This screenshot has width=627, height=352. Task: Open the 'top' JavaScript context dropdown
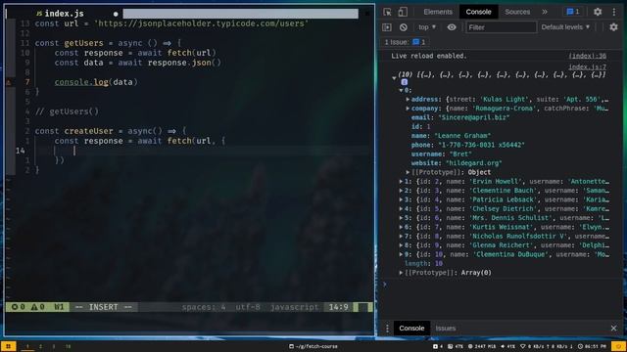(427, 27)
